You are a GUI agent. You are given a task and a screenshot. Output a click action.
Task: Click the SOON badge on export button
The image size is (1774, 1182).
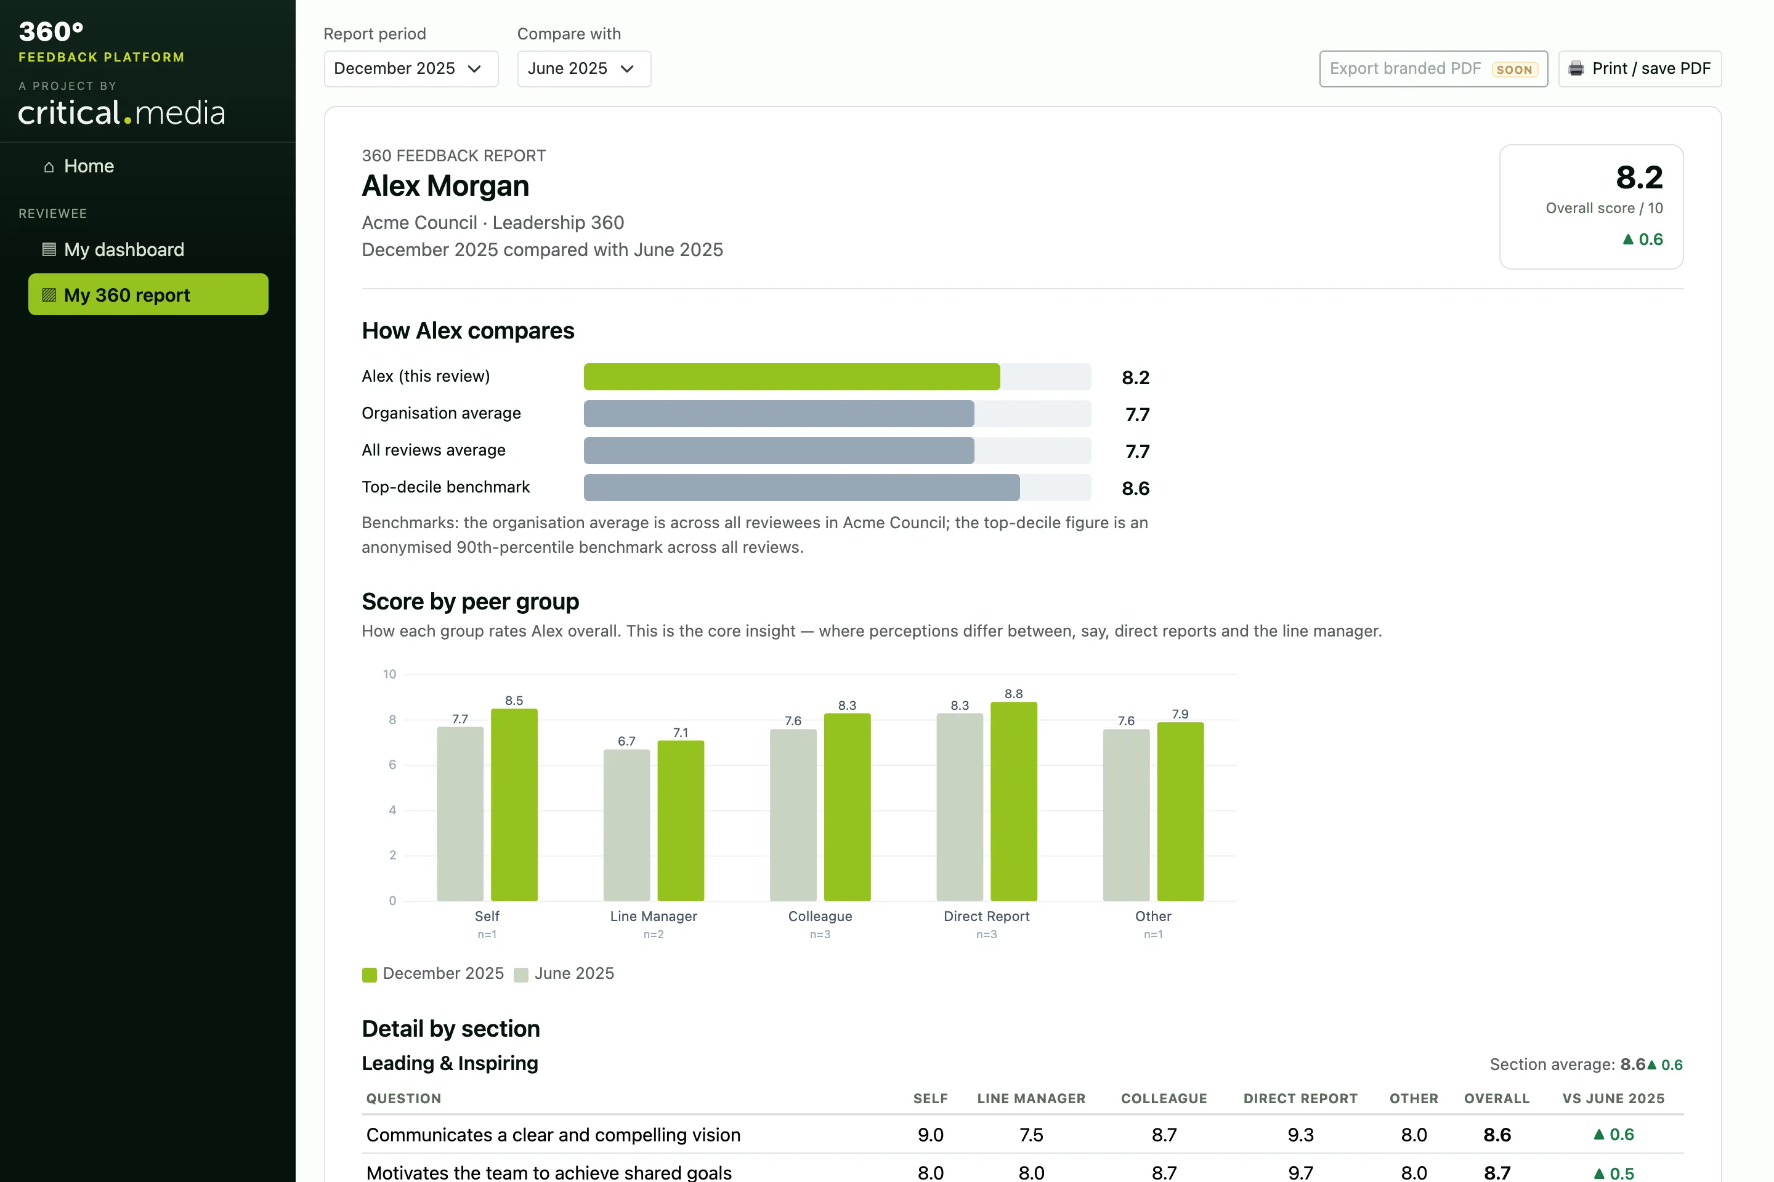(x=1515, y=70)
